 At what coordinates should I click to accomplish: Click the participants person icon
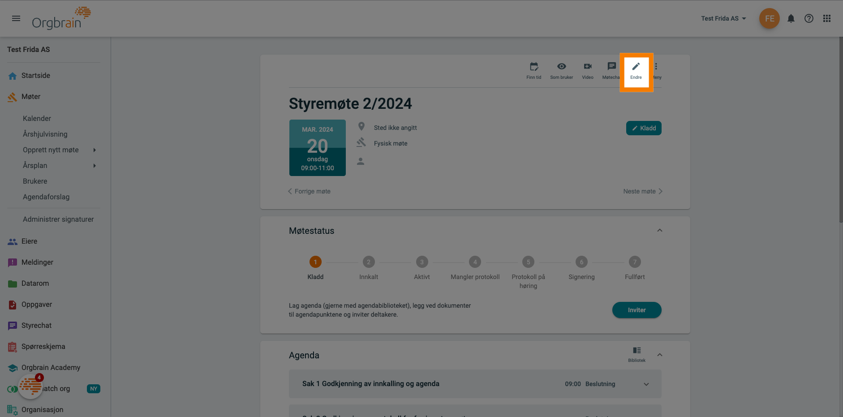(x=361, y=161)
